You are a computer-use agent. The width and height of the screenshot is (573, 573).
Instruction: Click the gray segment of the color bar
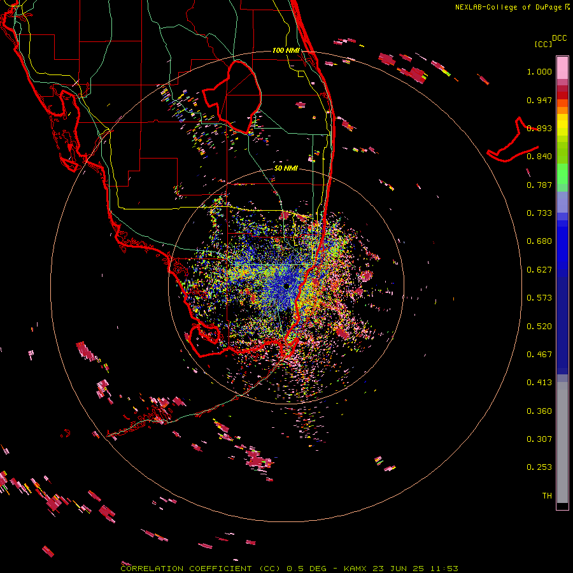coord(562,442)
